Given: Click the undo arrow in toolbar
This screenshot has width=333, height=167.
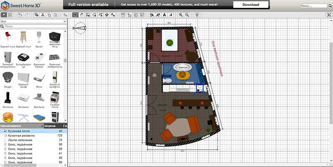Looking at the screenshot, I should click(20, 15).
